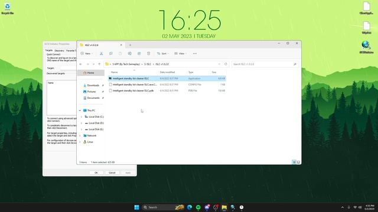This screenshot has height=212, width=378.
Task: Click the '5 ISLC' breadcrumb segment
Action: (x=148, y=64)
